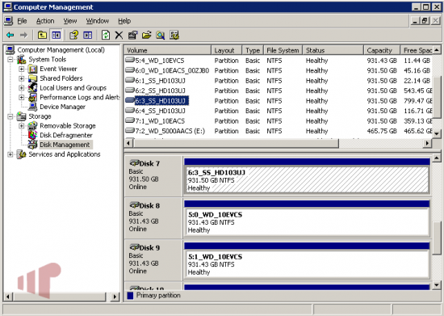Click the Primary partition blue legend swatch

pos(130,296)
